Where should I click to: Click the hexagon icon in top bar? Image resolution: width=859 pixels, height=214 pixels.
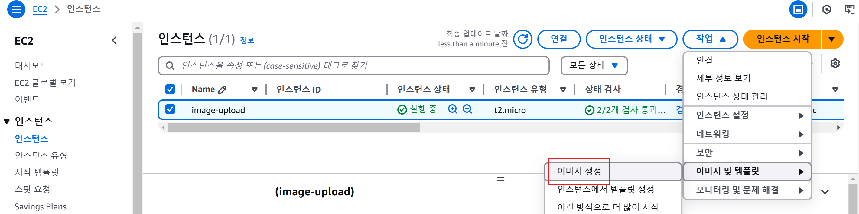[x=827, y=9]
